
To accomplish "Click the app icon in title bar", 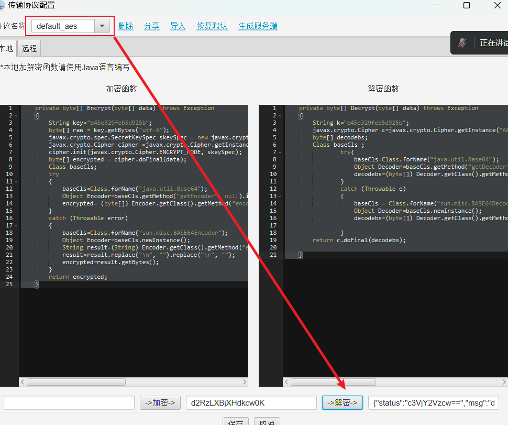I will pos(2,6).
